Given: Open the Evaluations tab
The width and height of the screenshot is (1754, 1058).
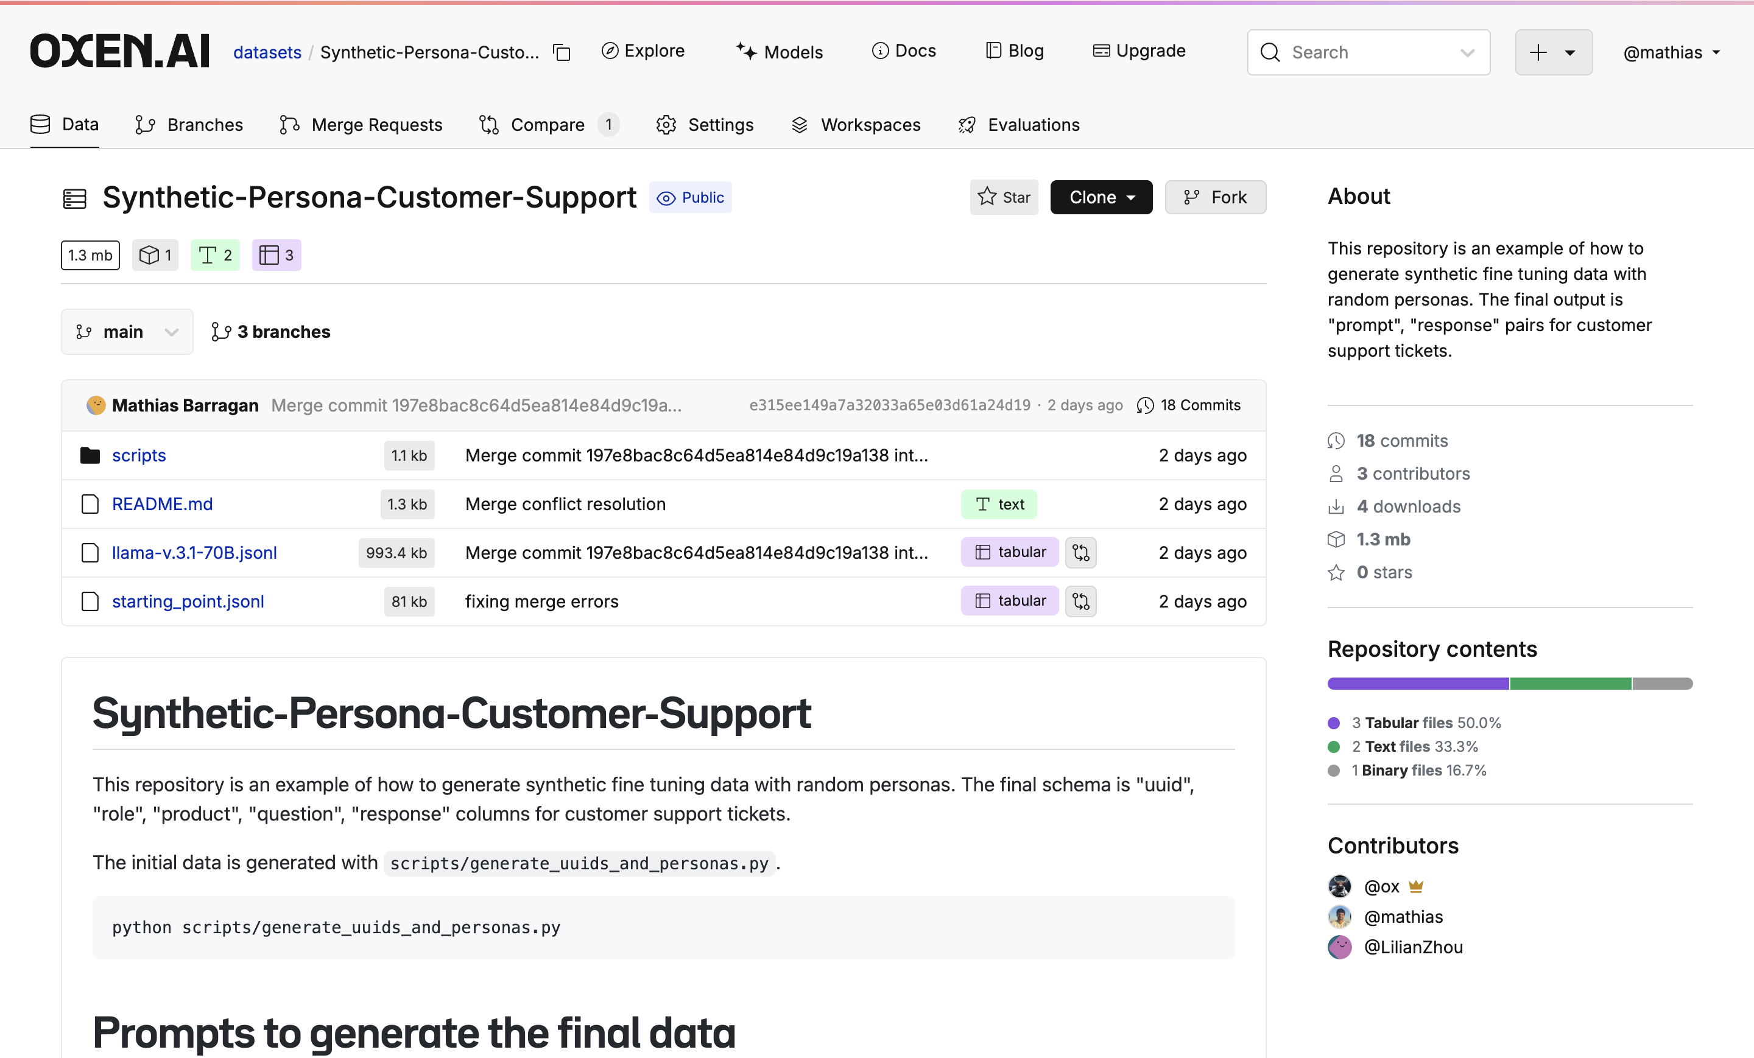Looking at the screenshot, I should (1019, 125).
